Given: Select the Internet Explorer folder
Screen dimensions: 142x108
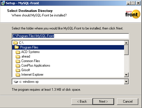Looking at the screenshot, I should click(68, 75).
